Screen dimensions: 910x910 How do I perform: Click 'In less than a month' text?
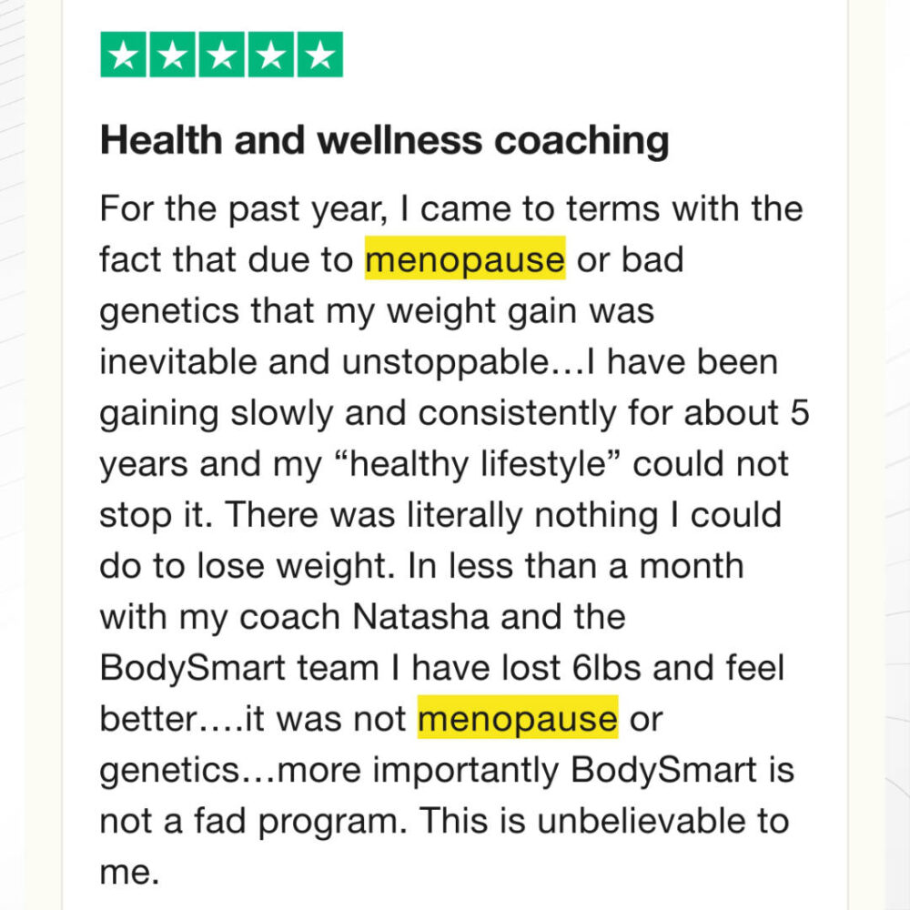pos(576,565)
